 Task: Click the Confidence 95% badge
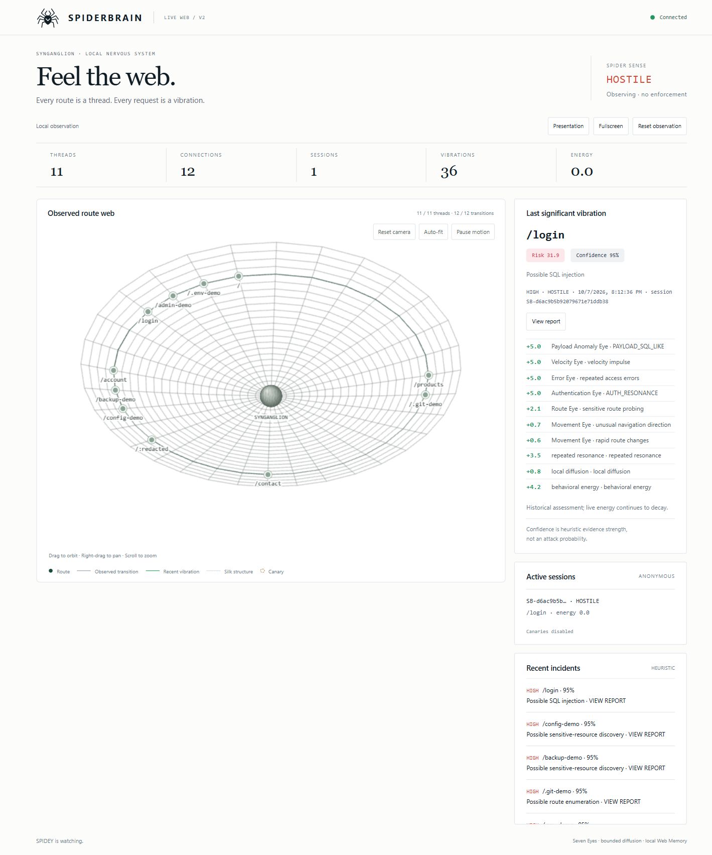597,255
